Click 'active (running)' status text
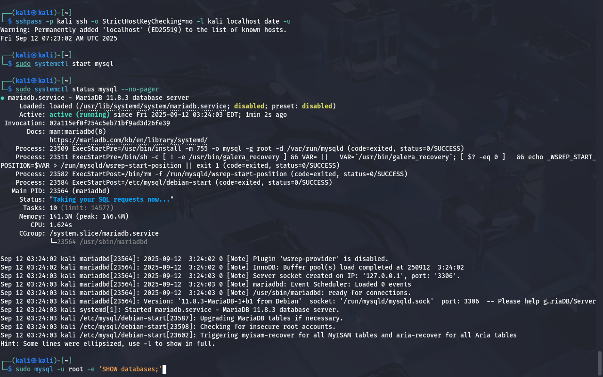This screenshot has width=603, height=377. (x=80, y=115)
